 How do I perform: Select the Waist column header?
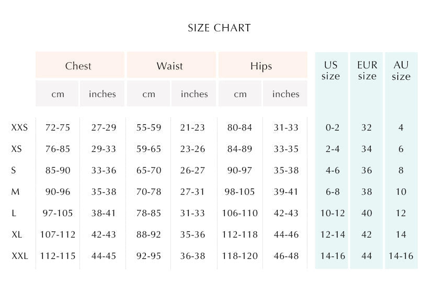point(170,66)
